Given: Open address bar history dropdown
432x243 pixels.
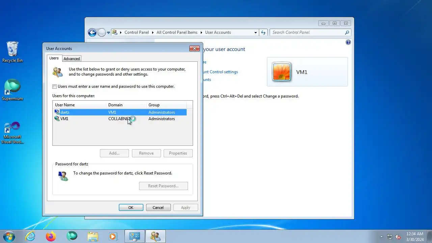Looking at the screenshot, I should pos(255,32).
